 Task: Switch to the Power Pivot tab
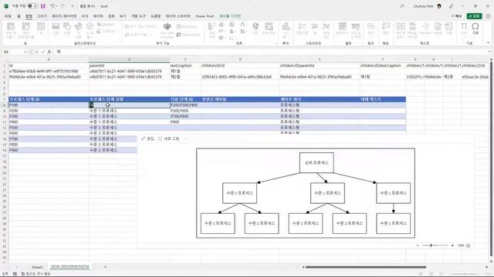(x=205, y=16)
